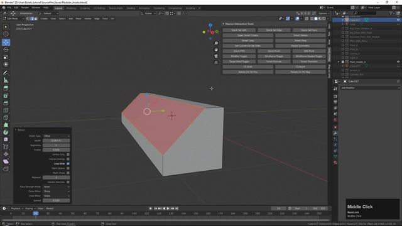Select the Bevel tool in the toolbar

[x=6, y=103]
